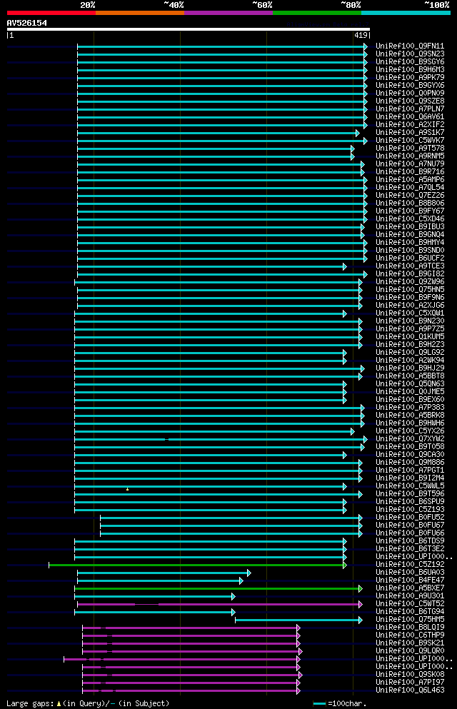Click the cyan ~100% legend segment
457x709 pixels.
tap(406, 13)
